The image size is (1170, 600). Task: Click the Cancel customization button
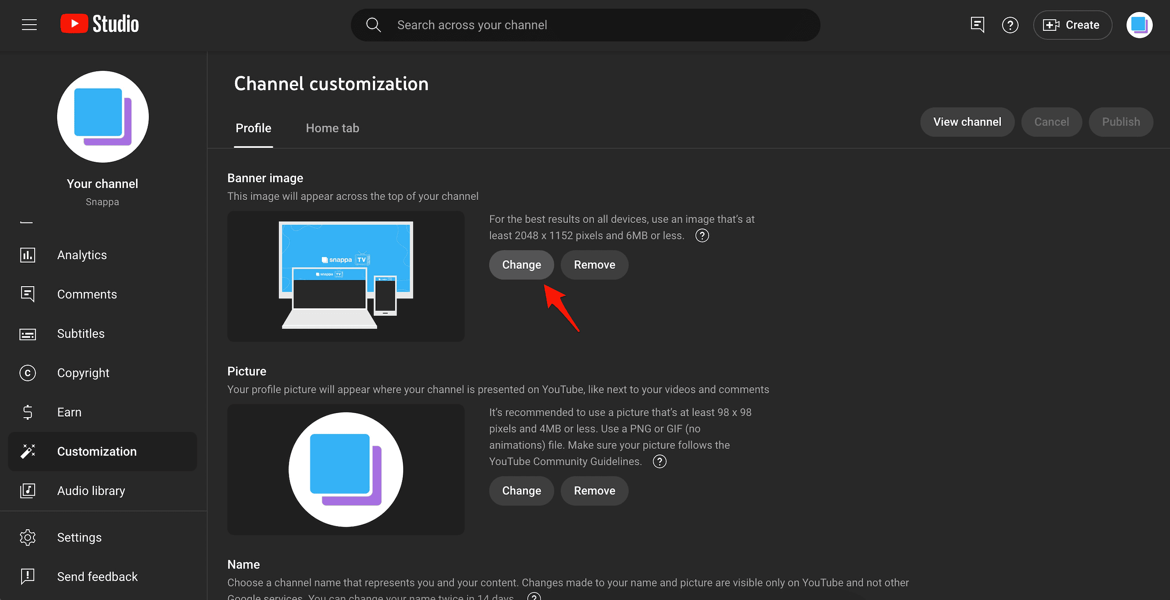[1051, 122]
